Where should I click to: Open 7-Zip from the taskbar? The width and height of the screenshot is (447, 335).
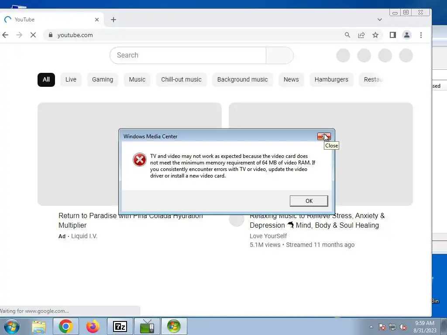tap(120, 326)
